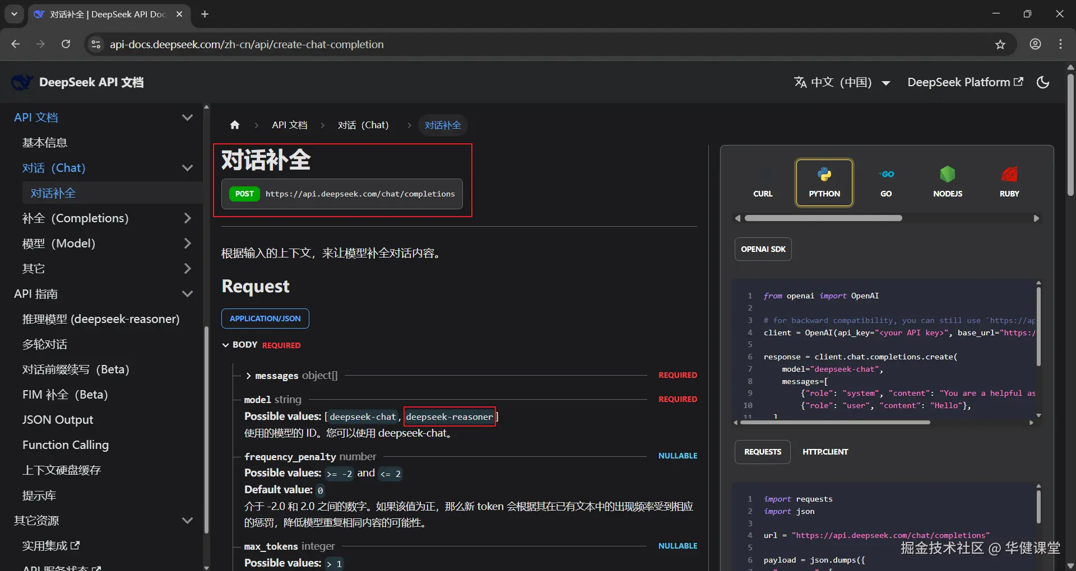Collapse 其它资源 sidebar section
Image resolution: width=1076 pixels, height=571 pixels.
187,521
